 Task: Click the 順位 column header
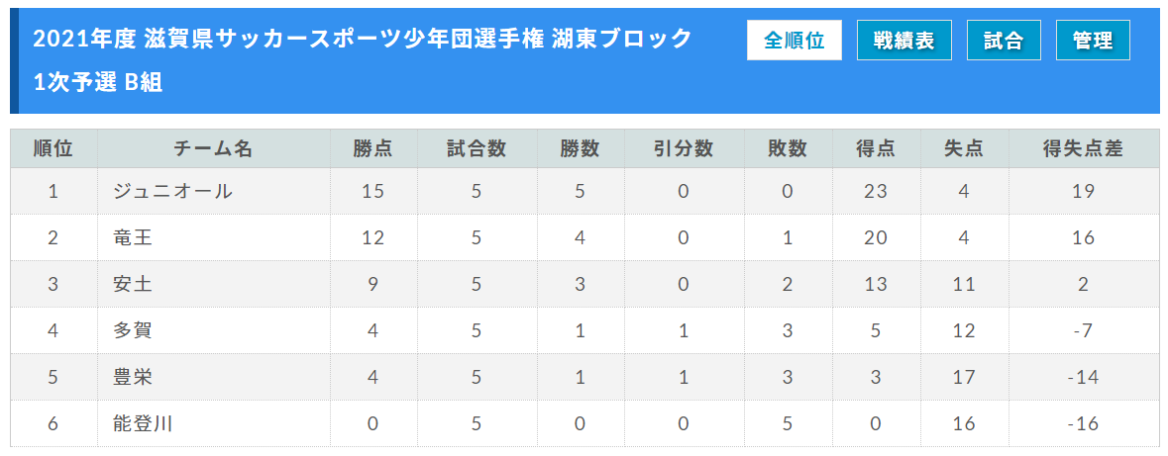pyautogui.click(x=53, y=148)
